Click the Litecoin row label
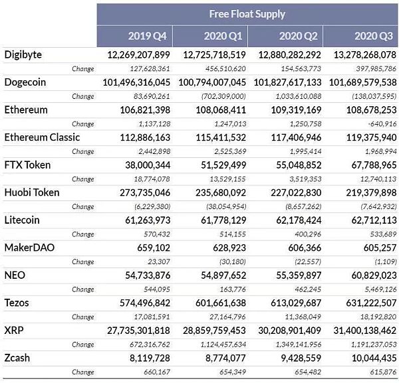The image size is (399, 383). pyautogui.click(x=22, y=220)
